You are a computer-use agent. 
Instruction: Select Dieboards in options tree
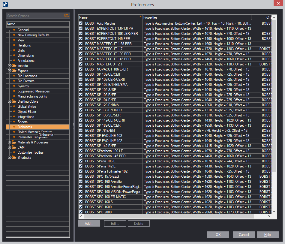pyautogui.click(x=38, y=127)
